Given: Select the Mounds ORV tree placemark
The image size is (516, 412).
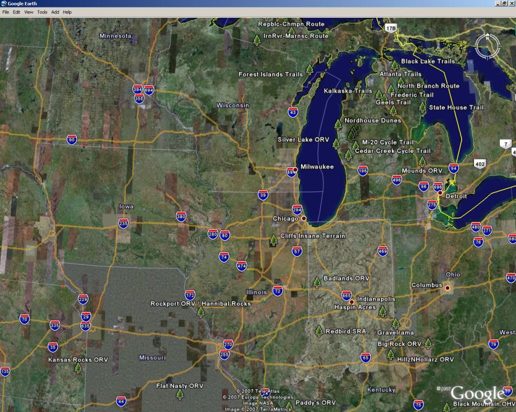Looking at the screenshot, I should tap(422, 161).
